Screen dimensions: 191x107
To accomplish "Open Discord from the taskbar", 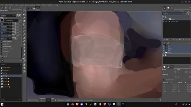I will coord(81,104).
